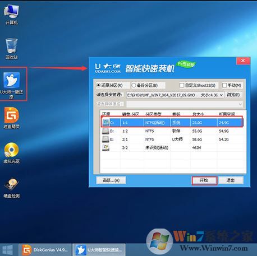
Task: Open the 计算机 desktop icon
Action: (11, 15)
